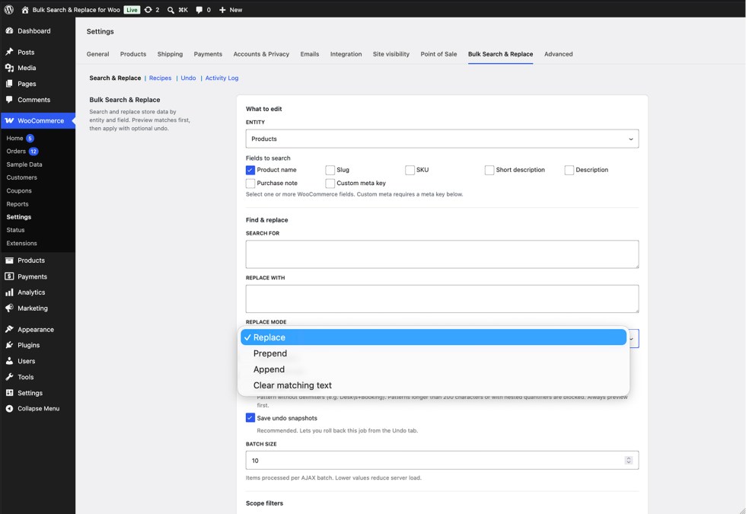
Task: Open the Undo sub-section link
Action: point(188,78)
